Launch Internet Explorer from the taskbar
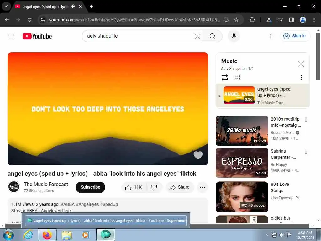The height and width of the screenshot is (241, 321). point(28,235)
